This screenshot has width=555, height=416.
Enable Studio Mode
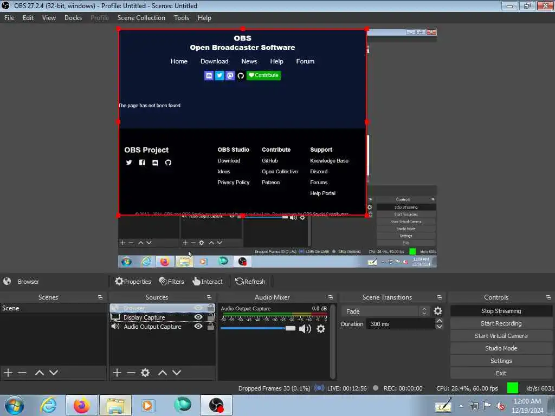(501, 348)
